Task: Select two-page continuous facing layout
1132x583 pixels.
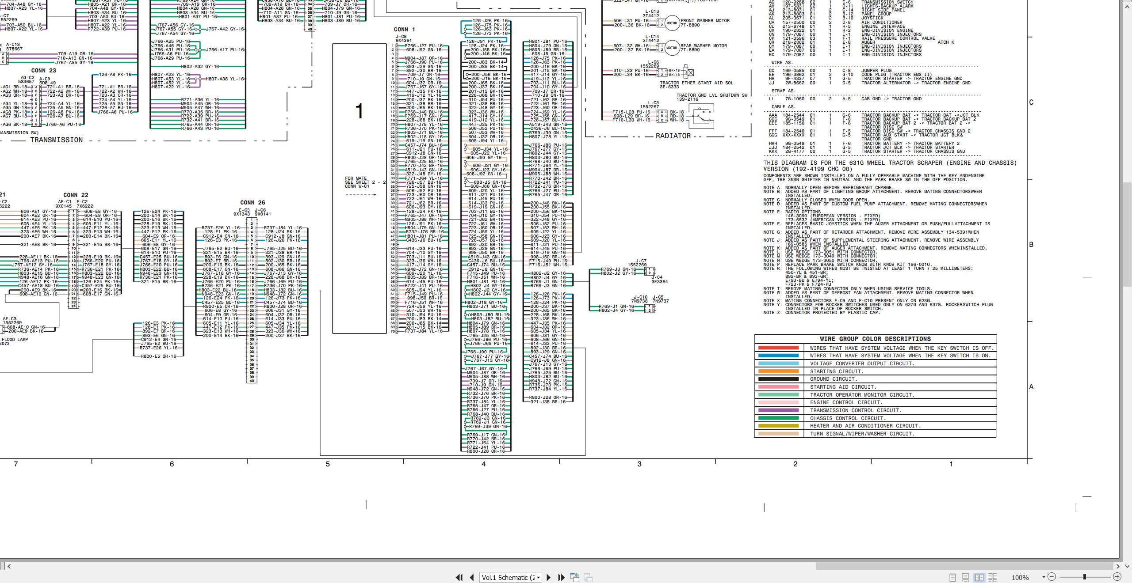Action: click(992, 577)
